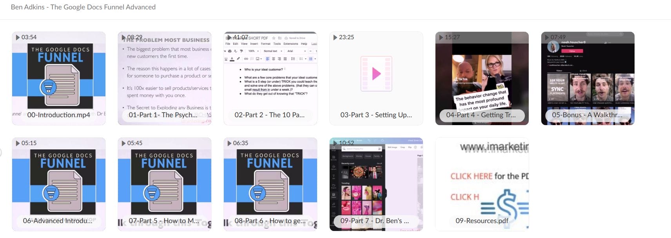Open 06-Advanced Introdu... video title
This screenshot has width=671, height=238.
[x=58, y=221]
